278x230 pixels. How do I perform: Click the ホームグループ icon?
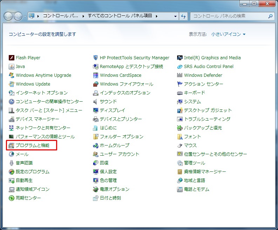[96, 146]
